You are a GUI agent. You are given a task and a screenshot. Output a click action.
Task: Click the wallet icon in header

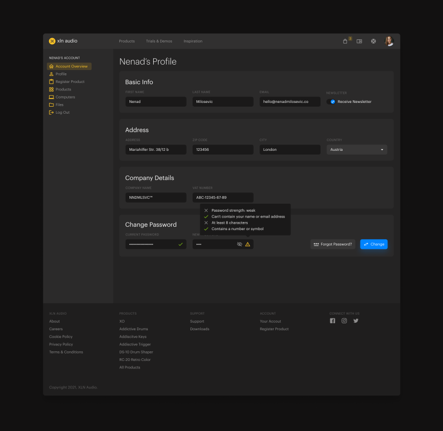[x=359, y=41]
